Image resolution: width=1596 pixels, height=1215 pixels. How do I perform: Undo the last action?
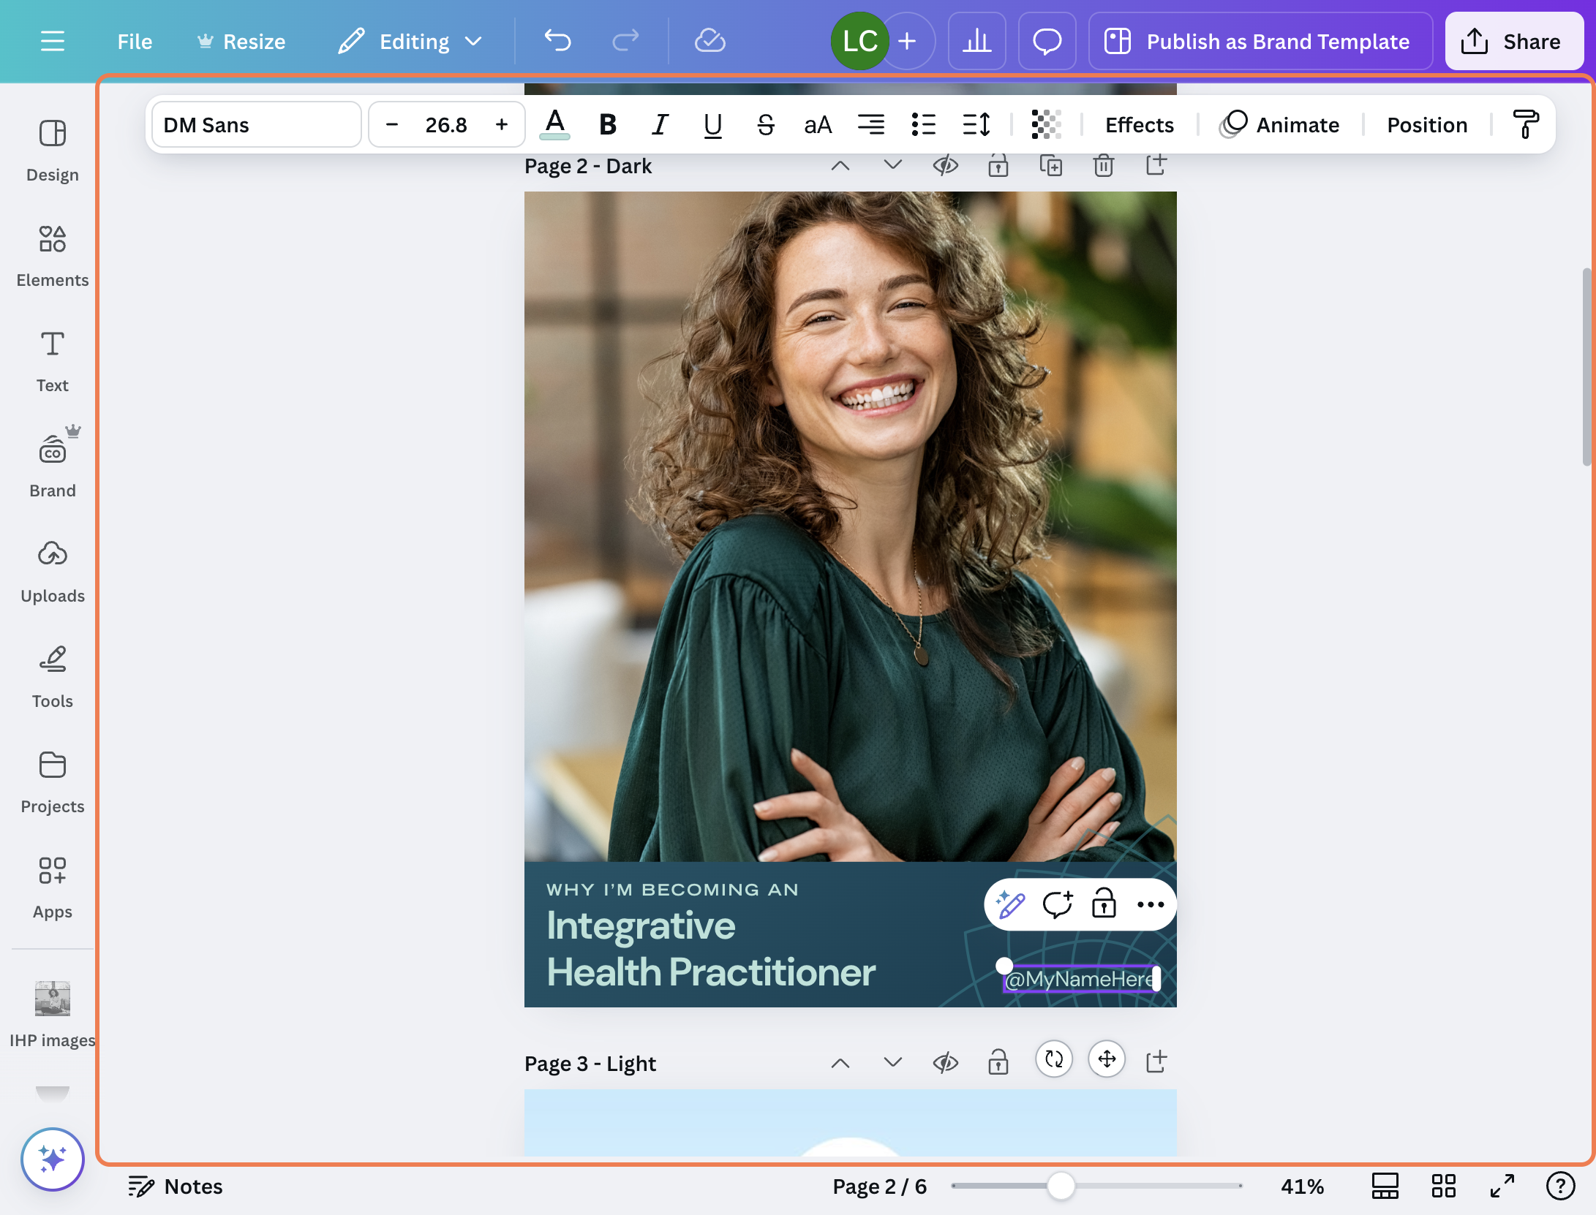pyautogui.click(x=557, y=41)
